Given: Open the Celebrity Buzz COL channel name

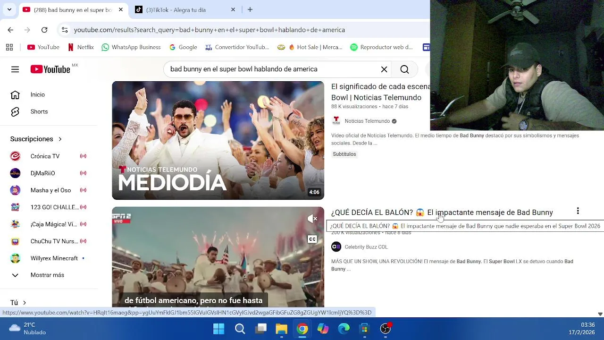Looking at the screenshot, I should click(366, 247).
